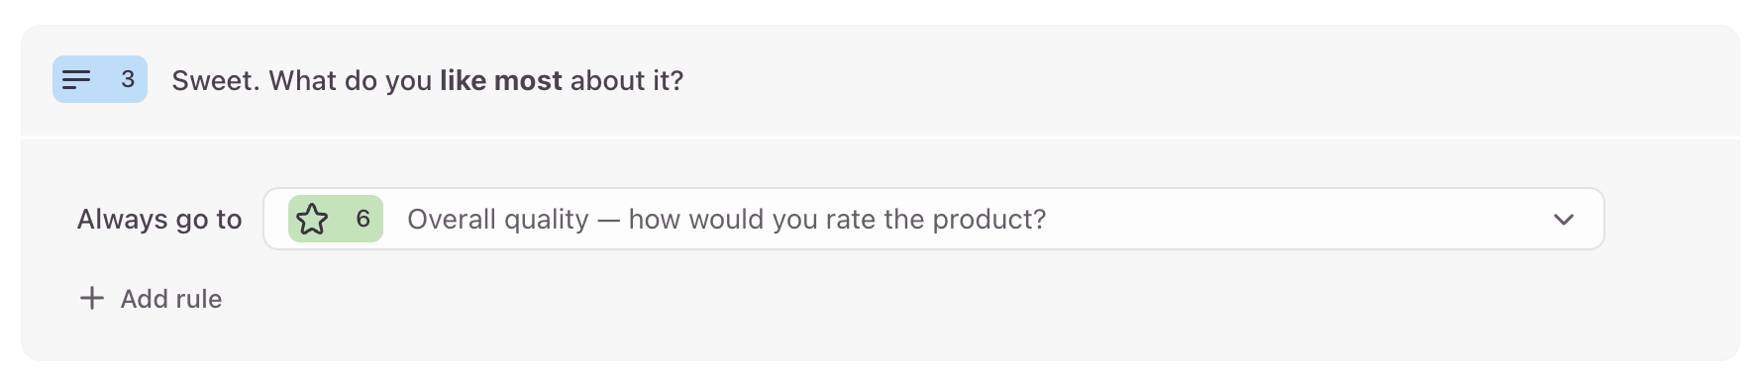
Task: Click the long-text lines icon in blue badge
Action: (76, 79)
